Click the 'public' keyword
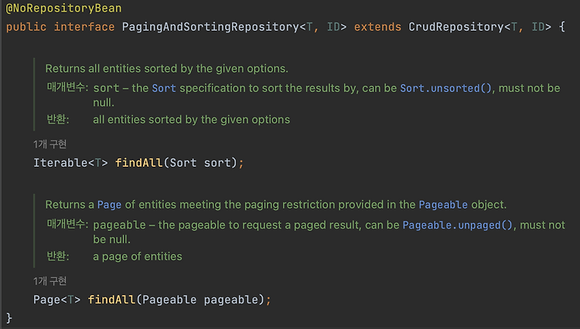This screenshot has height=329, width=580. (26, 27)
